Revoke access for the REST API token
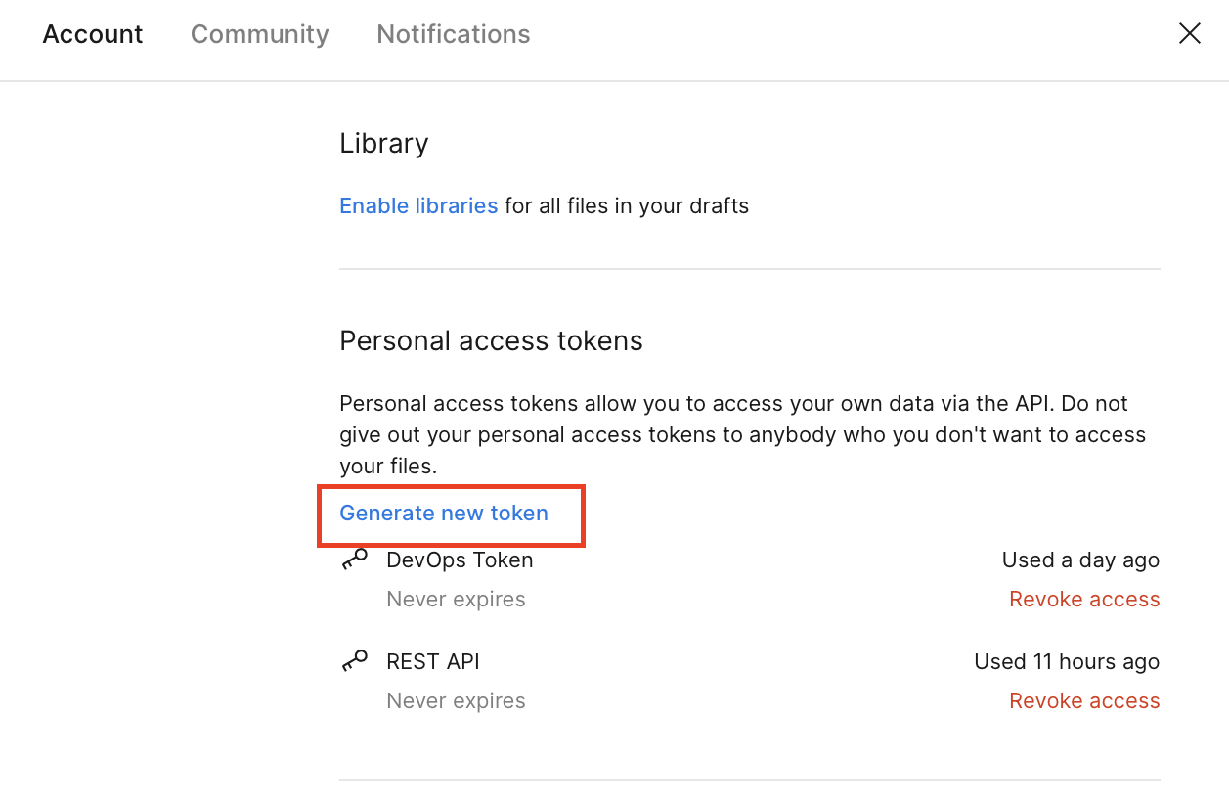The height and width of the screenshot is (807, 1229). coord(1084,700)
